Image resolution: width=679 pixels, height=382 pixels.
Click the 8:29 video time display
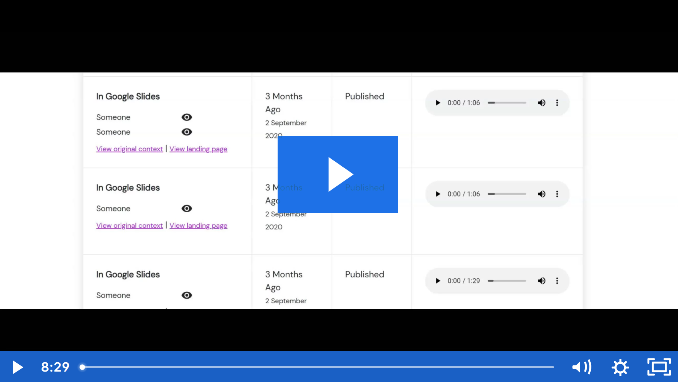[x=55, y=367]
